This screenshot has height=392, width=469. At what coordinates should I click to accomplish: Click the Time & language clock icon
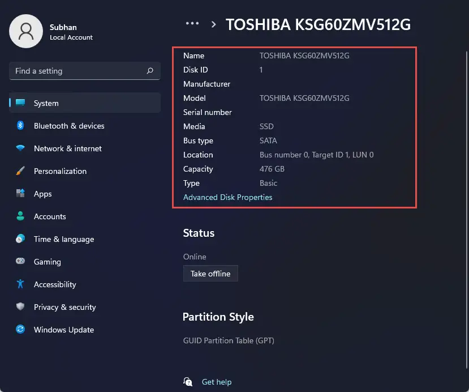pos(20,238)
